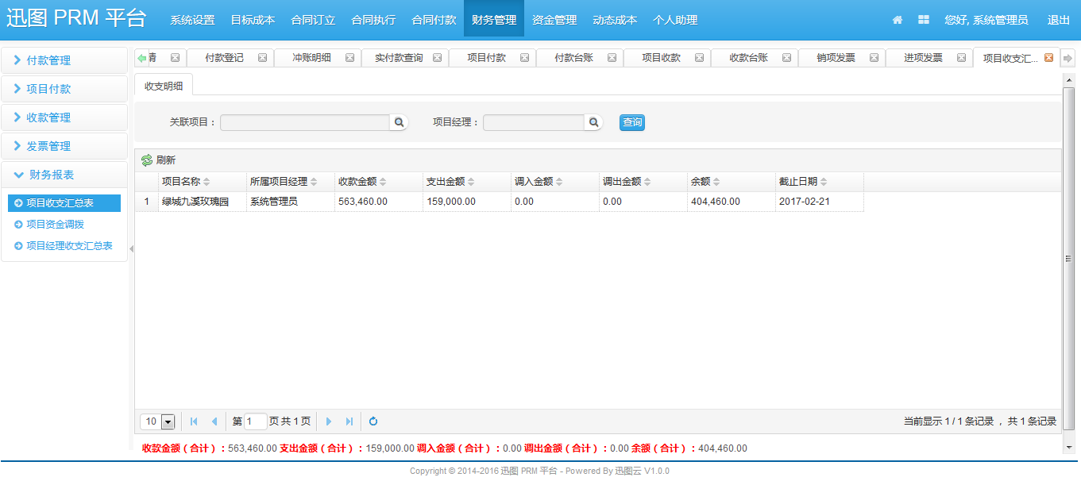Click pager reload icon at bottom
The height and width of the screenshot is (481, 1081).
click(x=373, y=421)
